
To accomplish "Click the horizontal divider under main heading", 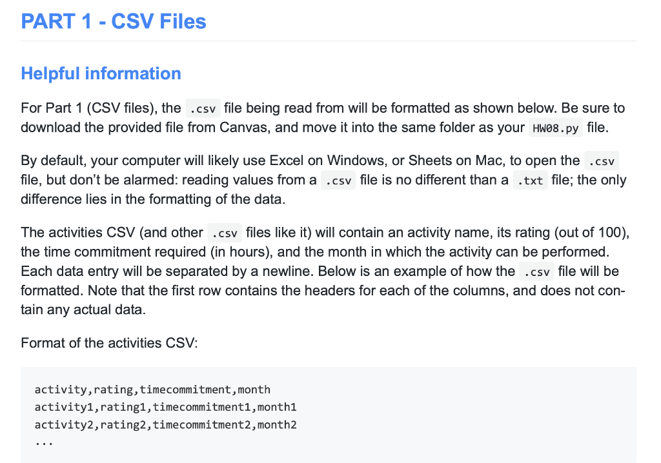I will coord(329,41).
